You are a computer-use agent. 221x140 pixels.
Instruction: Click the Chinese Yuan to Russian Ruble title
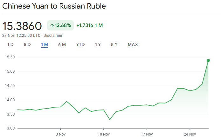54,6
